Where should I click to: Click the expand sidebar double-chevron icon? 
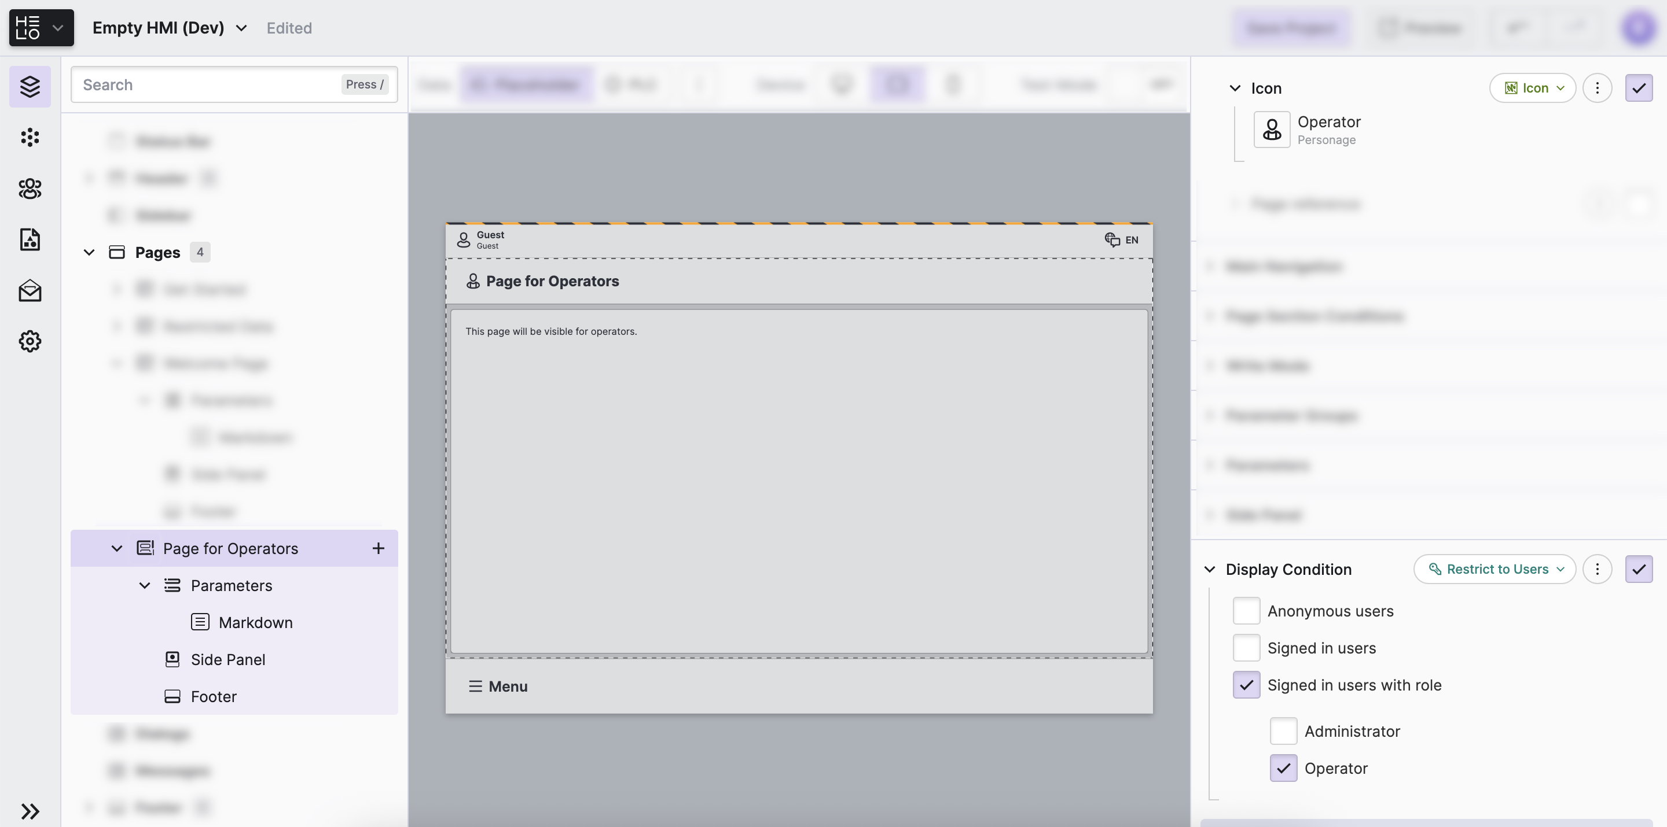pos(30,811)
